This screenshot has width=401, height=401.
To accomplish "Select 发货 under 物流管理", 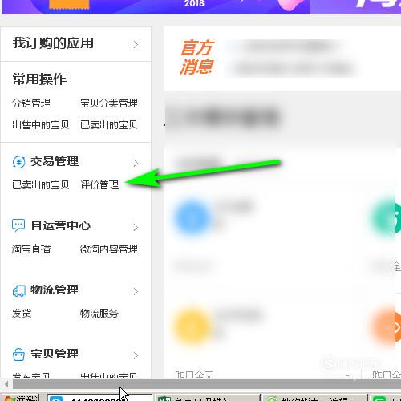I will pyautogui.click(x=22, y=313).
